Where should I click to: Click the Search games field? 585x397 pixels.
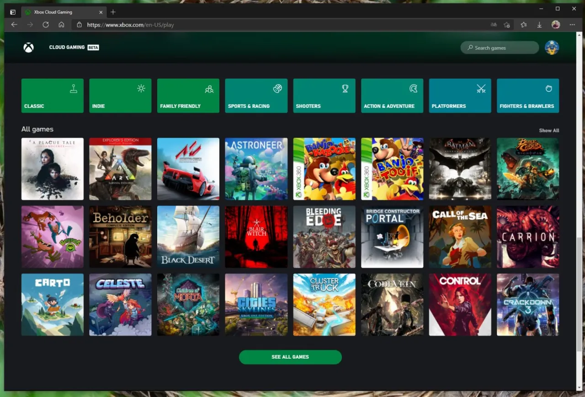tap(500, 48)
